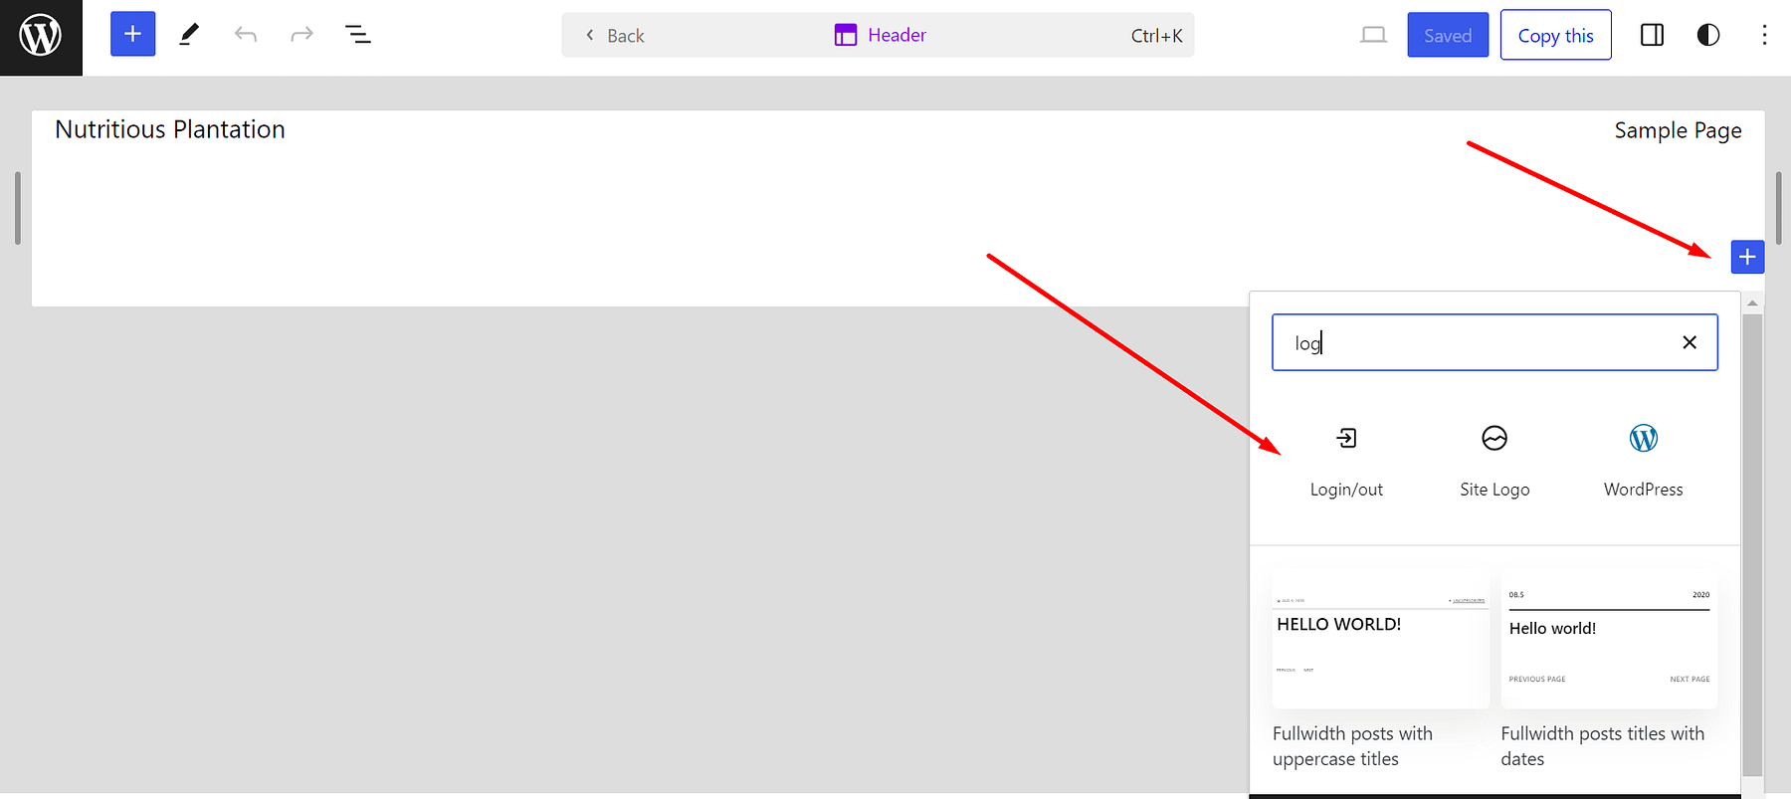Clear the block search field
The height and width of the screenshot is (799, 1791).
coord(1689,342)
